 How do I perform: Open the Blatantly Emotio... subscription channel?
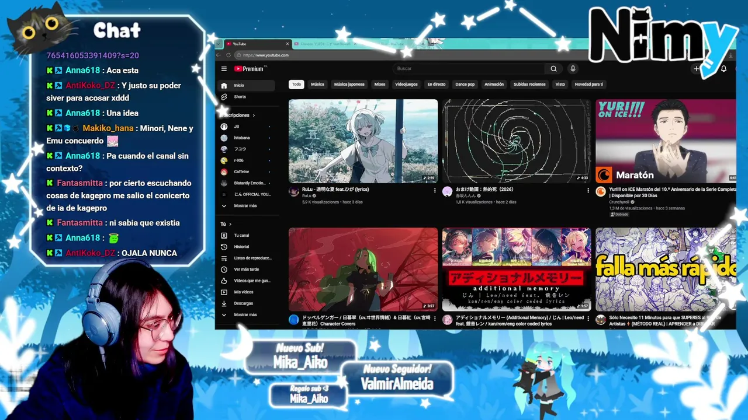coord(247,183)
